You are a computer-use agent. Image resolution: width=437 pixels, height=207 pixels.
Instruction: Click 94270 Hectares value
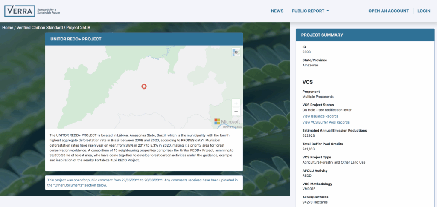[x=315, y=202]
